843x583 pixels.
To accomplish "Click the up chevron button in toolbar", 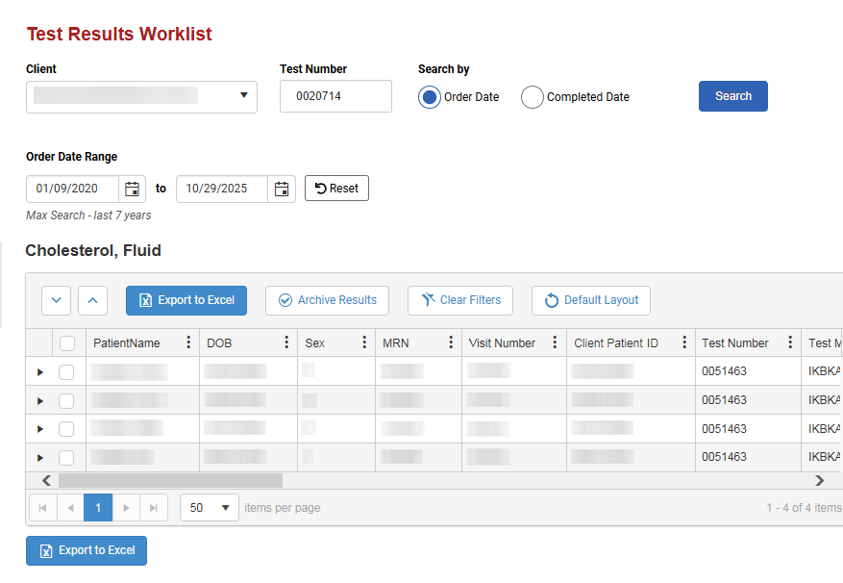I will (92, 300).
